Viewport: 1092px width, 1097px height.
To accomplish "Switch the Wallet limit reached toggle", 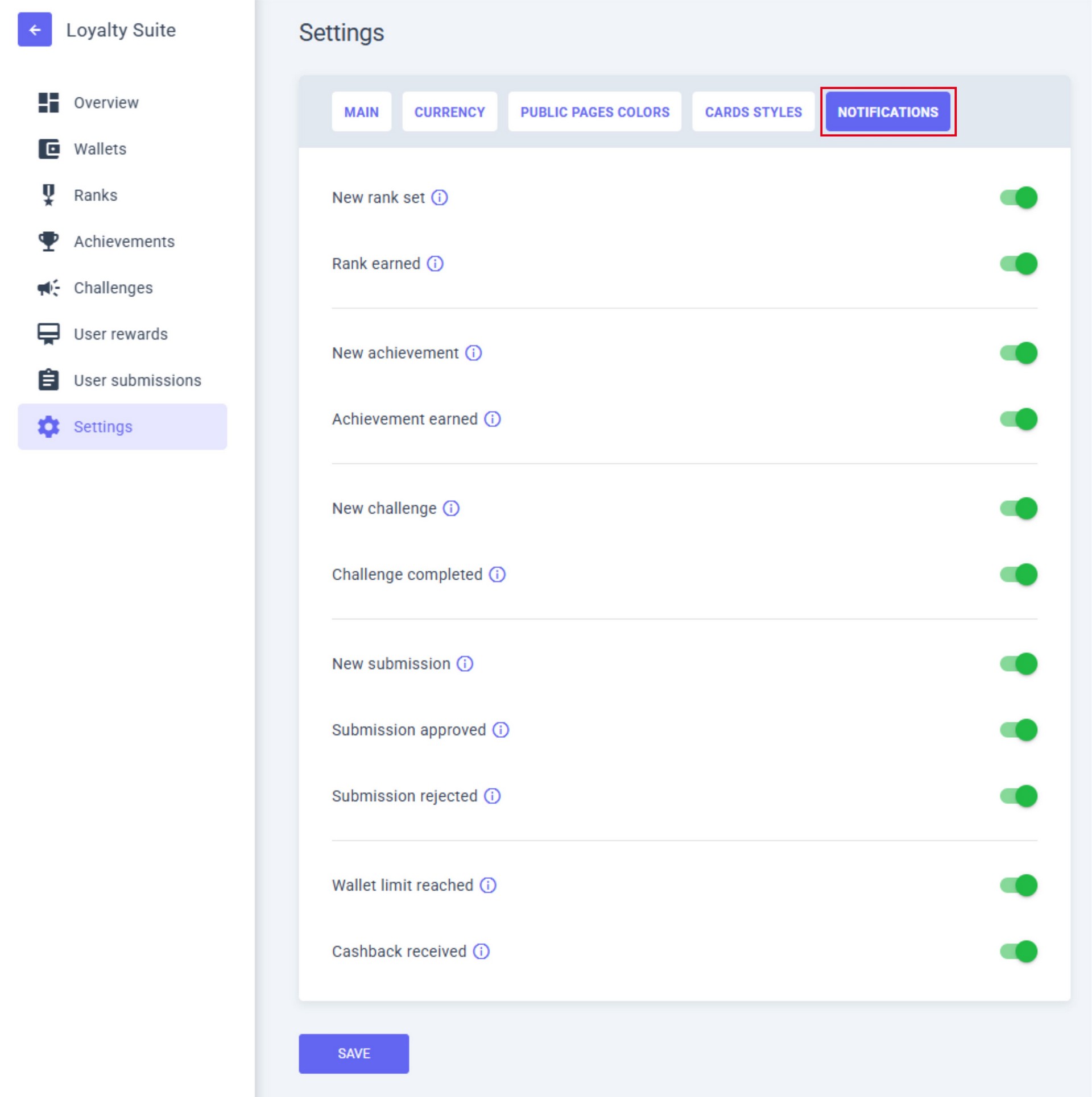I will tap(1018, 885).
